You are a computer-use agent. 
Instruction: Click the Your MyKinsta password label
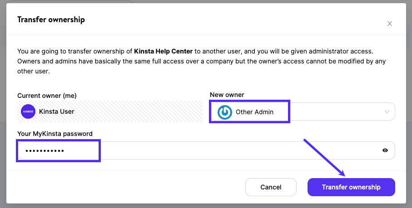click(55, 134)
